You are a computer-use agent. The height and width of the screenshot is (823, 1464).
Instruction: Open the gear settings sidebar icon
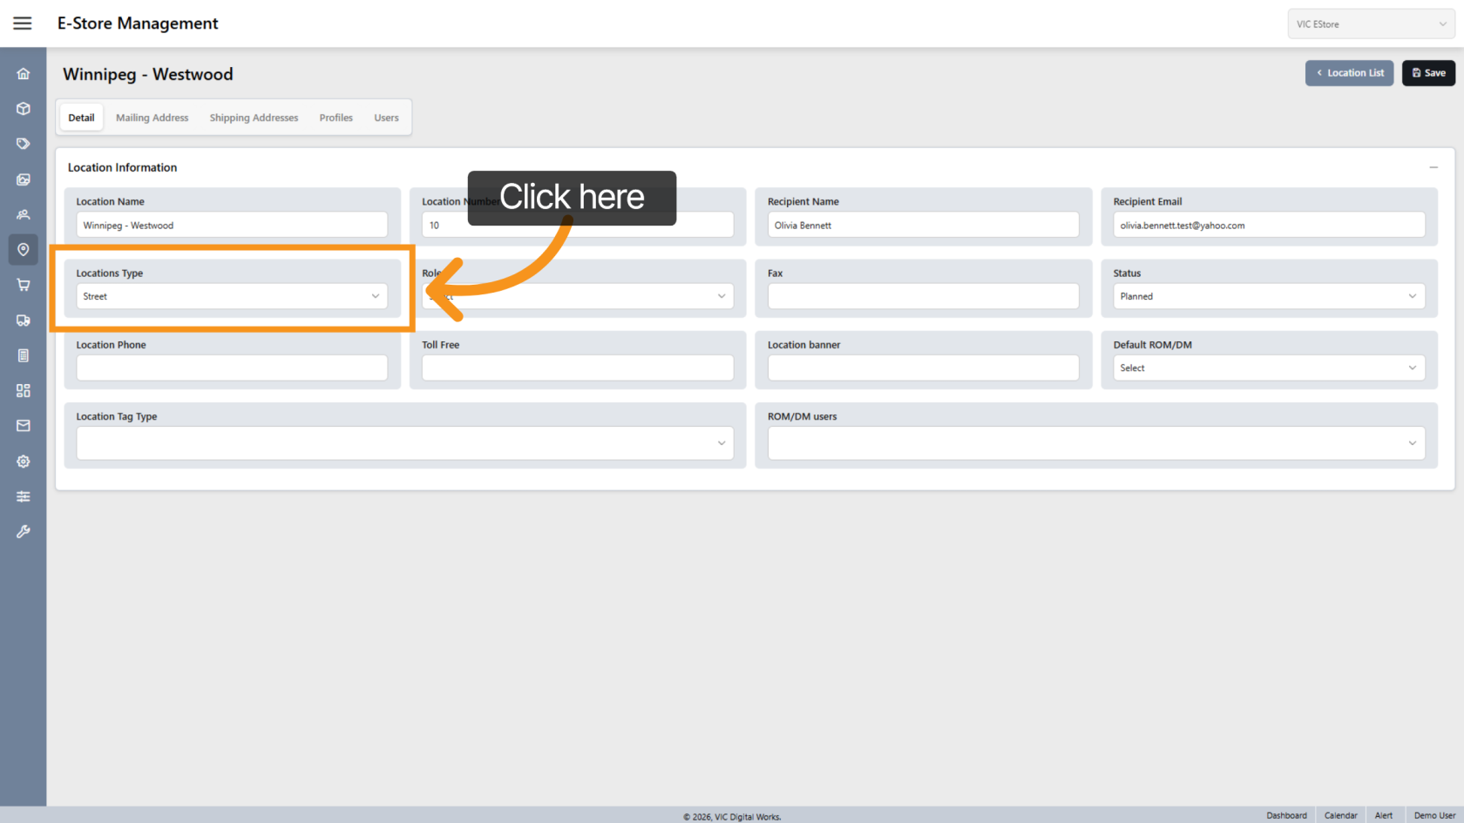click(x=24, y=462)
